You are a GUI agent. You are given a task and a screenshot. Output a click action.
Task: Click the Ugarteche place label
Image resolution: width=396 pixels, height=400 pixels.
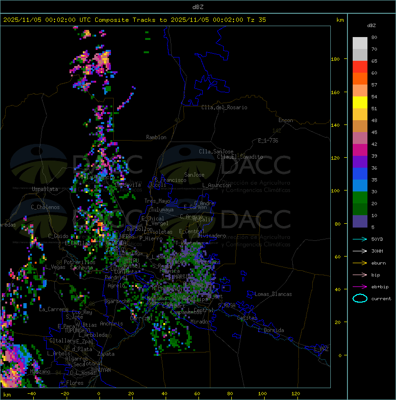click(x=118, y=301)
